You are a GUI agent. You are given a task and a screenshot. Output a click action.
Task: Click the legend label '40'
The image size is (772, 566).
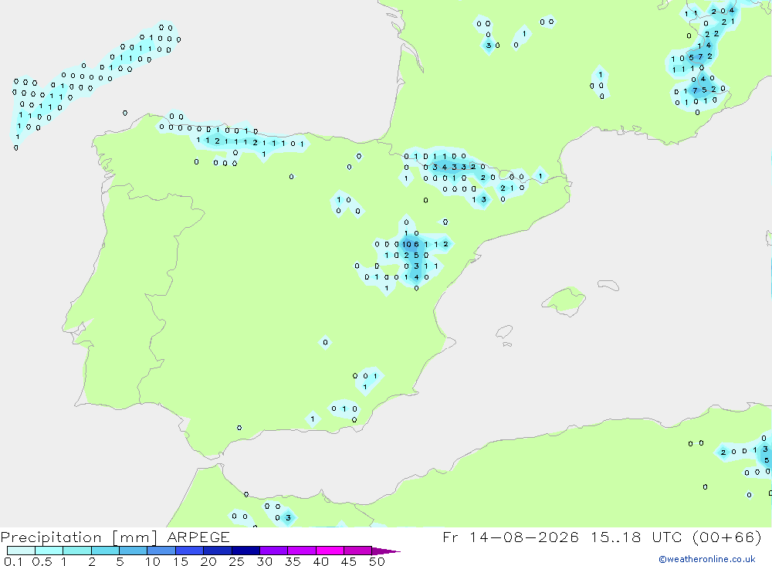point(320,561)
